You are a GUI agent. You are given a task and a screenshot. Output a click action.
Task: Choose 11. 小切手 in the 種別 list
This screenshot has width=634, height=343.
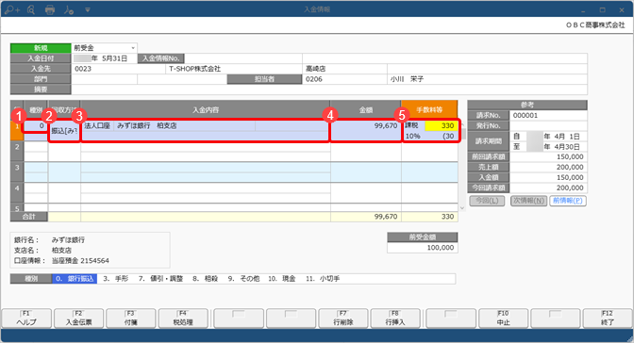(323, 279)
